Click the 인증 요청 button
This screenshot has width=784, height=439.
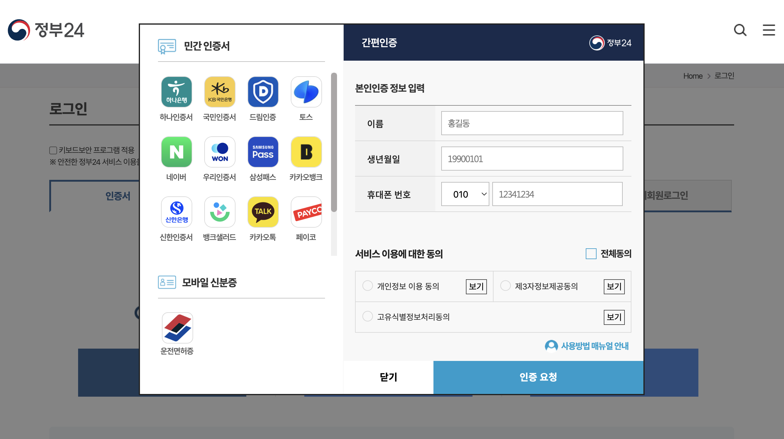tap(538, 377)
